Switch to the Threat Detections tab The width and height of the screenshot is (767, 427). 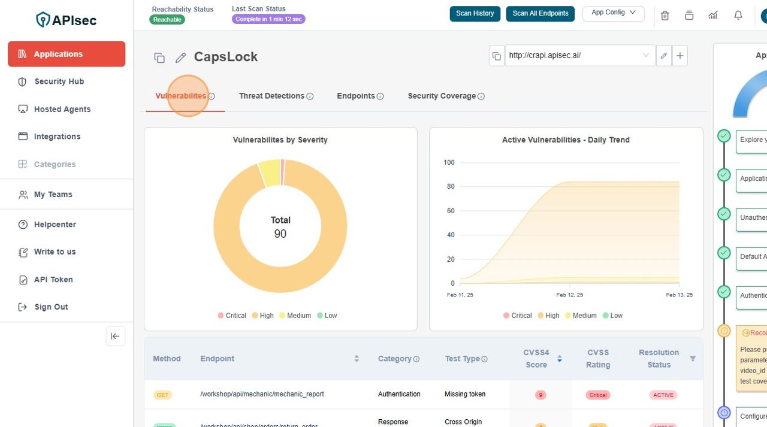point(271,96)
